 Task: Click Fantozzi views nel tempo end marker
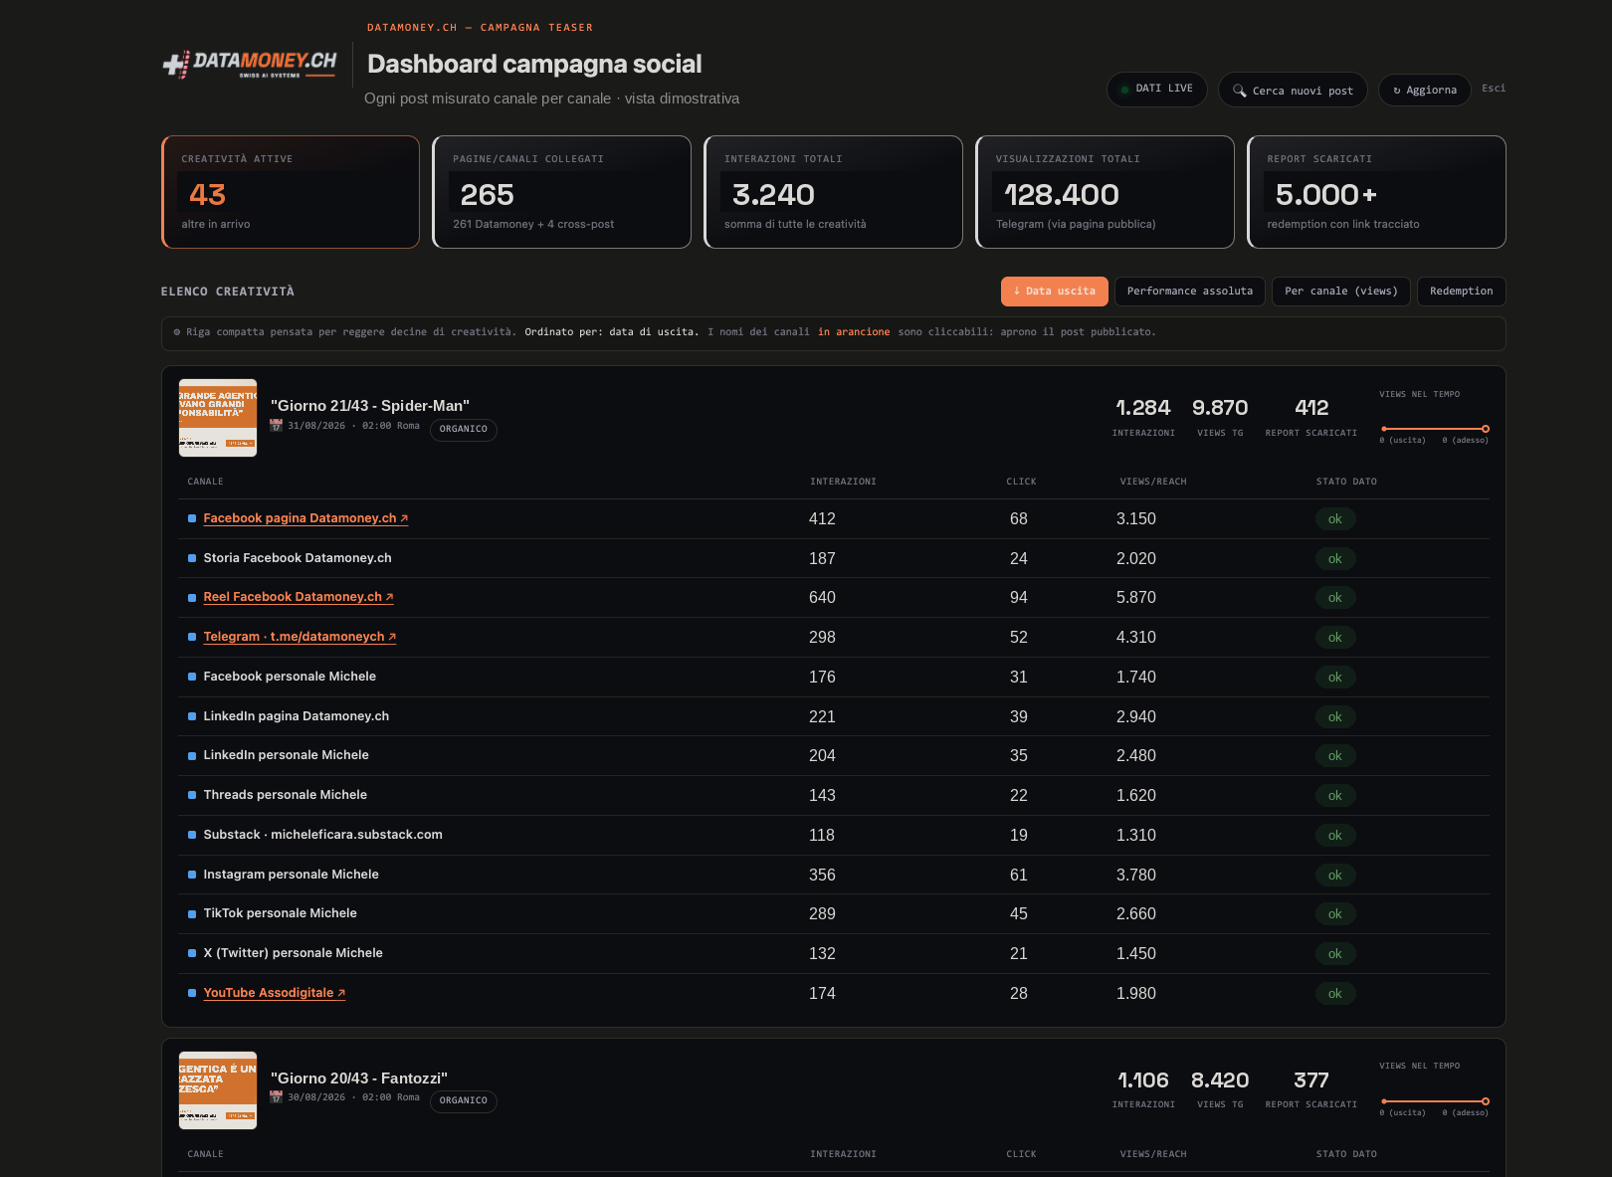[1486, 1101]
